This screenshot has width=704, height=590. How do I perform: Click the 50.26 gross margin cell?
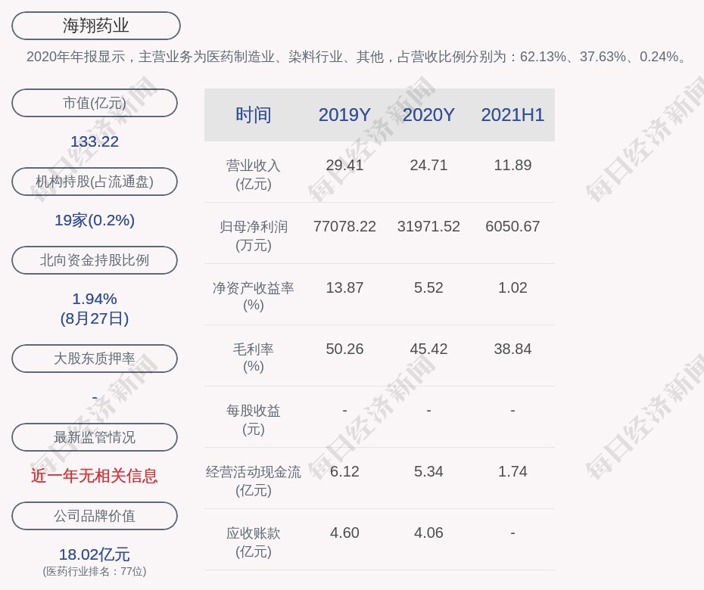tap(344, 349)
